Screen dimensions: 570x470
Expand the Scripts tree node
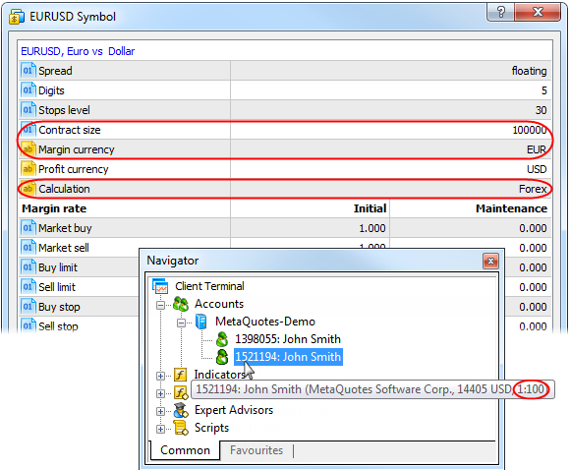click(160, 430)
